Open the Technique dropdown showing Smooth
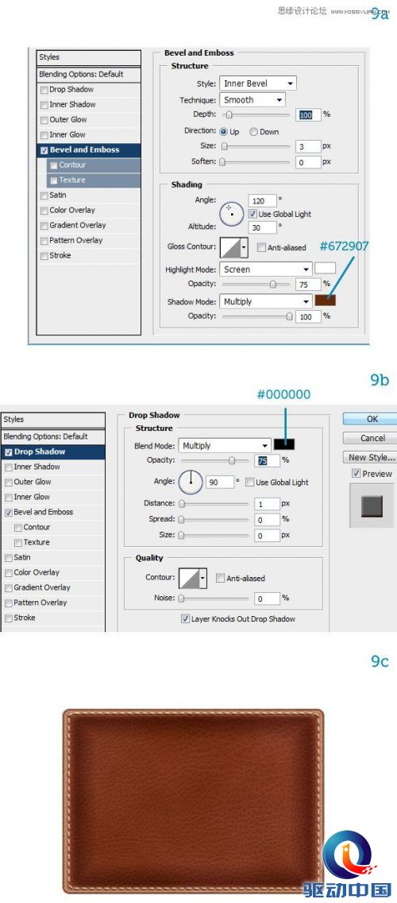This screenshot has height=903, width=397. pyautogui.click(x=252, y=99)
